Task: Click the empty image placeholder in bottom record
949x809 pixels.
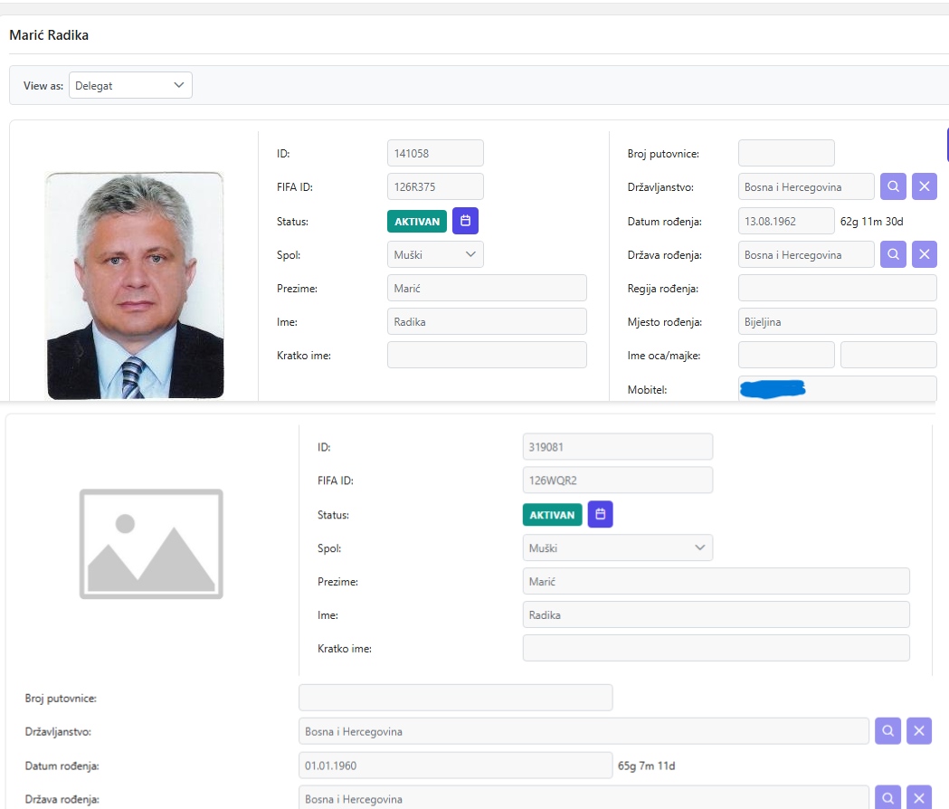Action: (x=151, y=544)
